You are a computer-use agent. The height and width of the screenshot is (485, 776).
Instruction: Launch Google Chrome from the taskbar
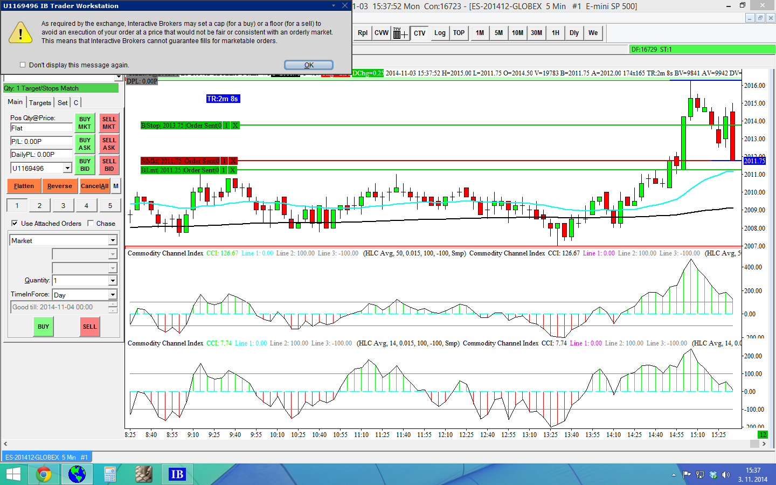point(44,474)
